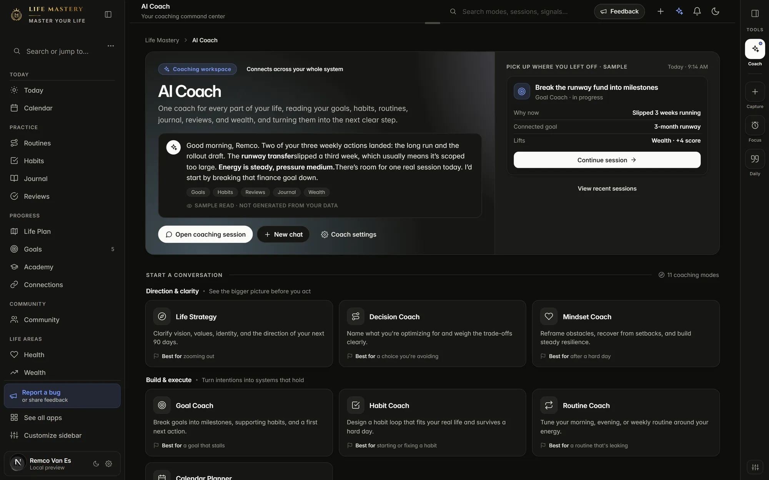
Task: Open the Feedback button
Action: (619, 12)
